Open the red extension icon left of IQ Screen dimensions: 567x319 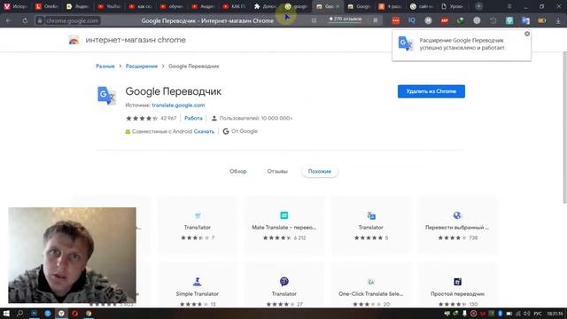tap(396, 20)
